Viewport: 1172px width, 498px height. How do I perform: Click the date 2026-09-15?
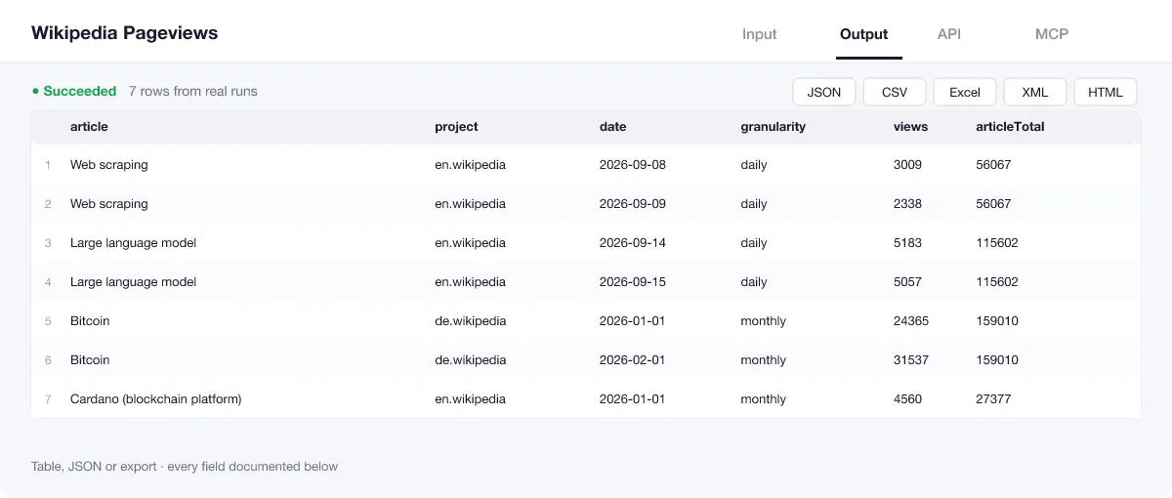pos(633,282)
